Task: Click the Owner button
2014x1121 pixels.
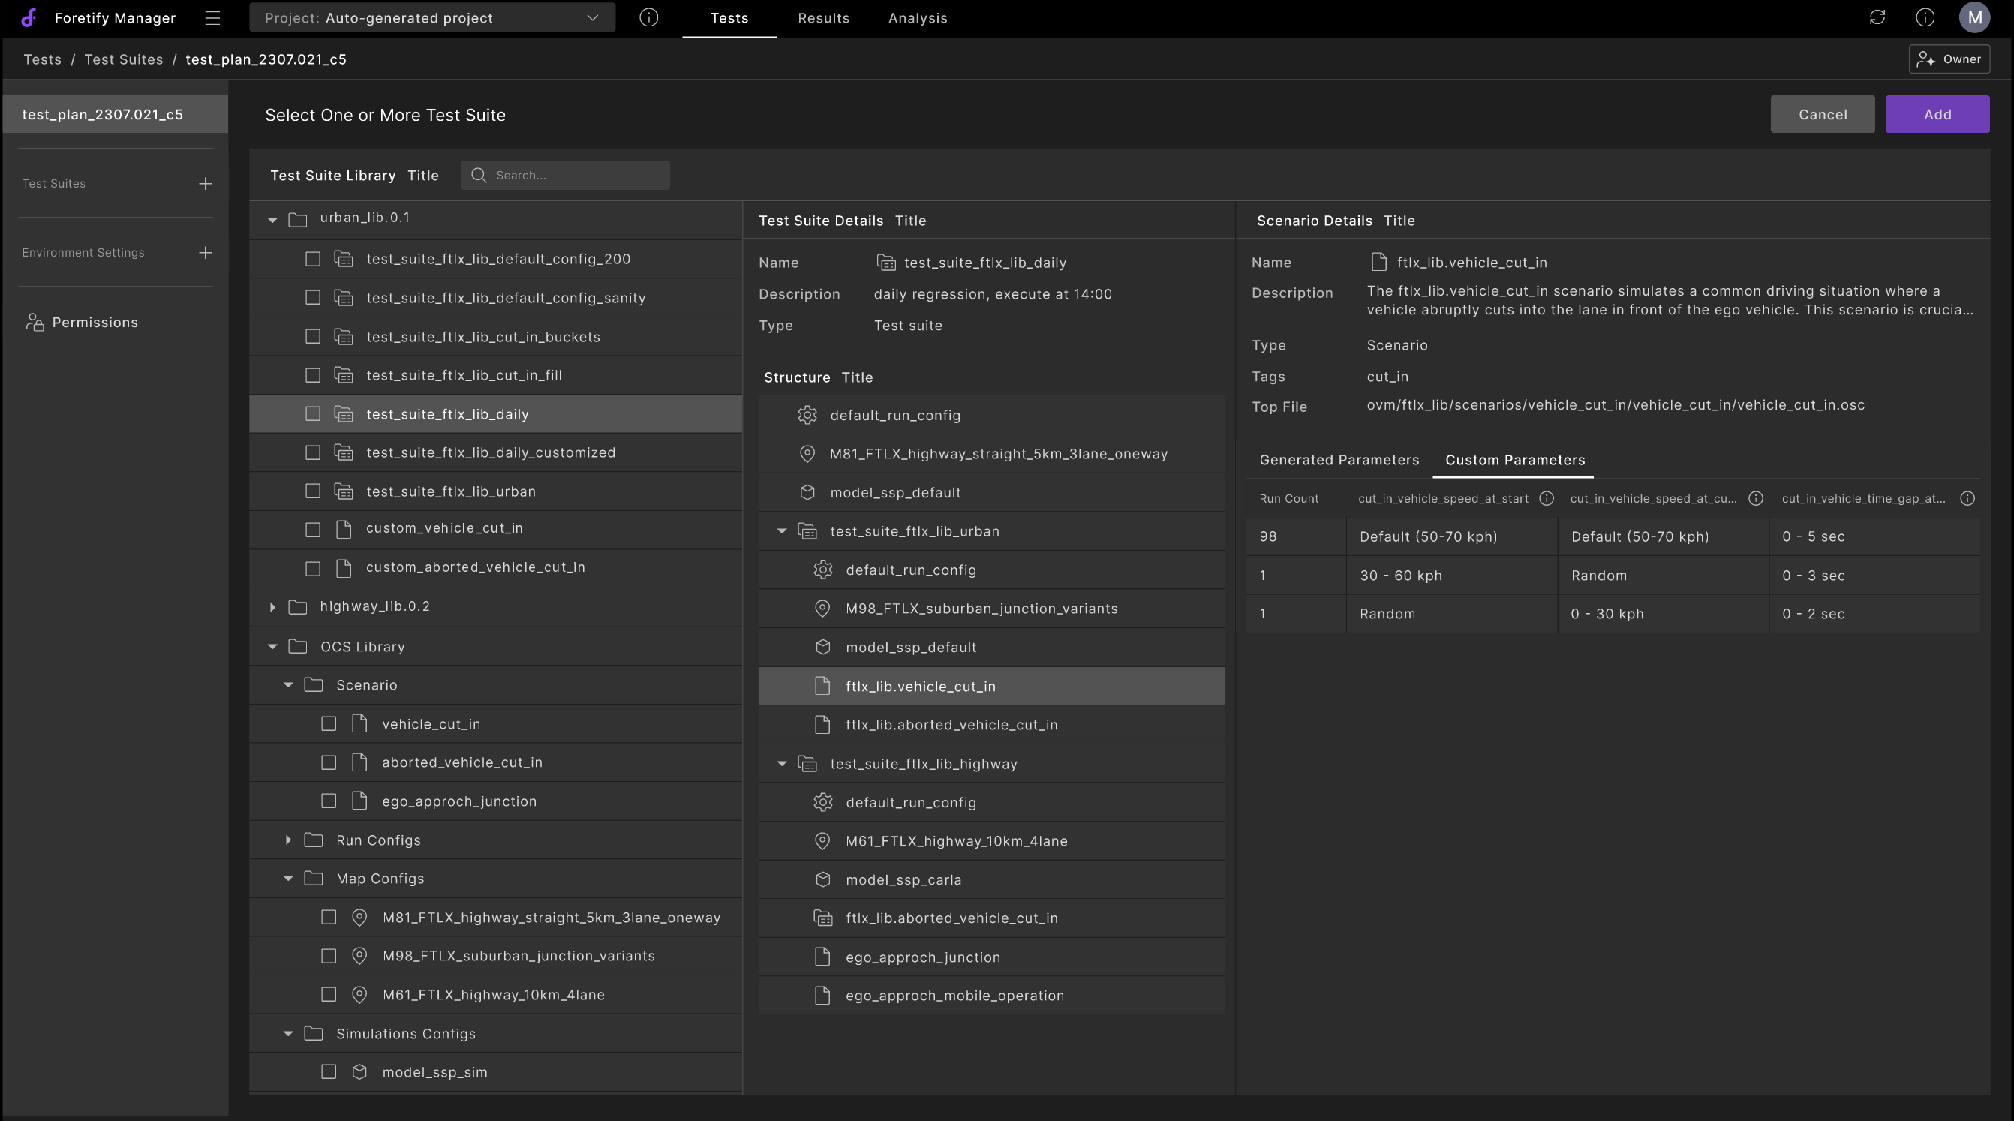Action: (x=1949, y=59)
